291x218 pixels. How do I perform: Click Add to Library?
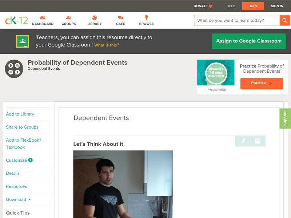click(20, 114)
